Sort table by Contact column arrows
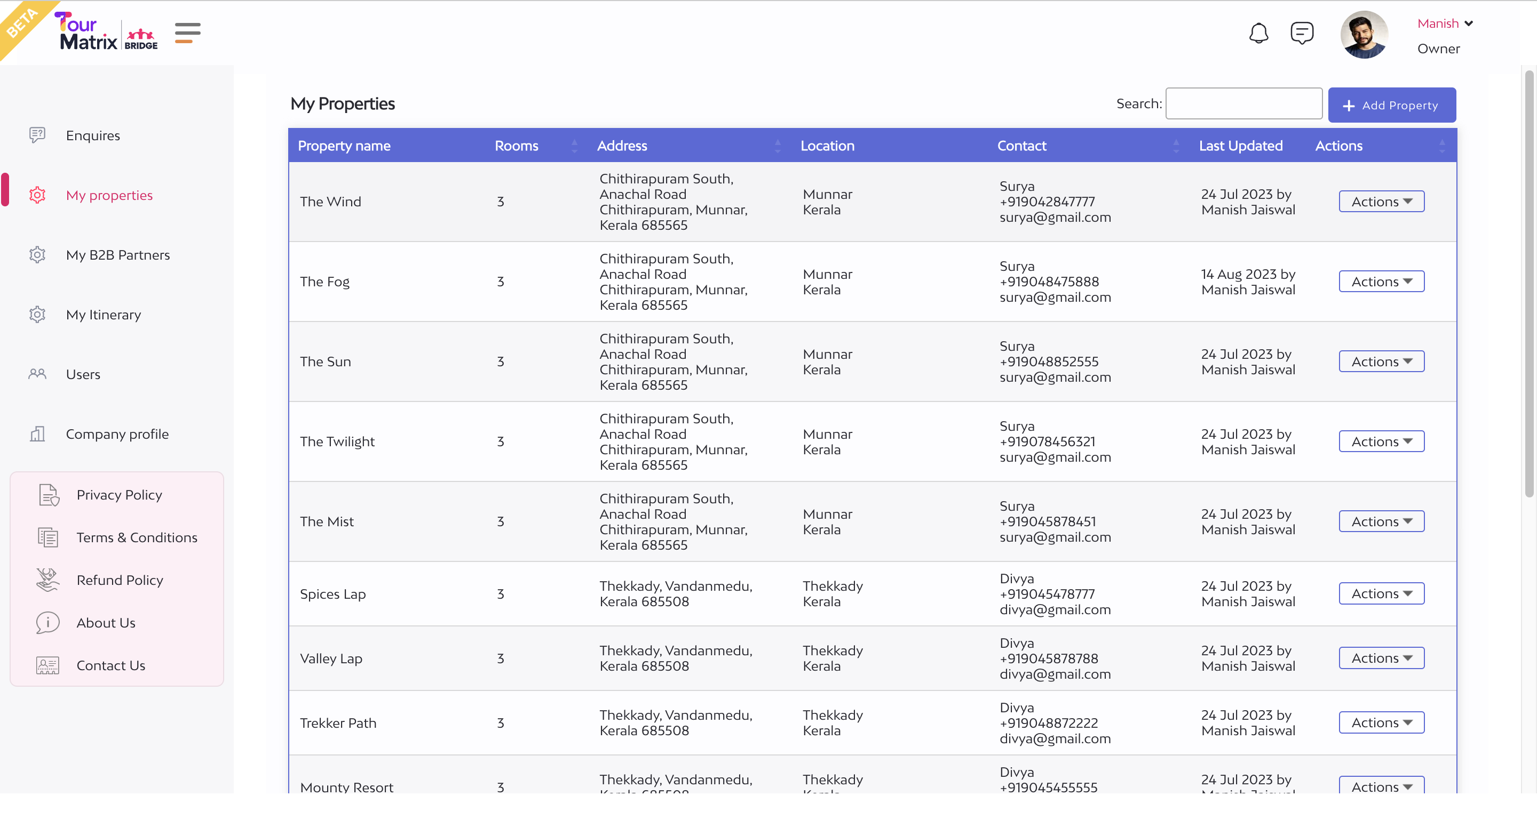1537x836 pixels. (x=1175, y=146)
